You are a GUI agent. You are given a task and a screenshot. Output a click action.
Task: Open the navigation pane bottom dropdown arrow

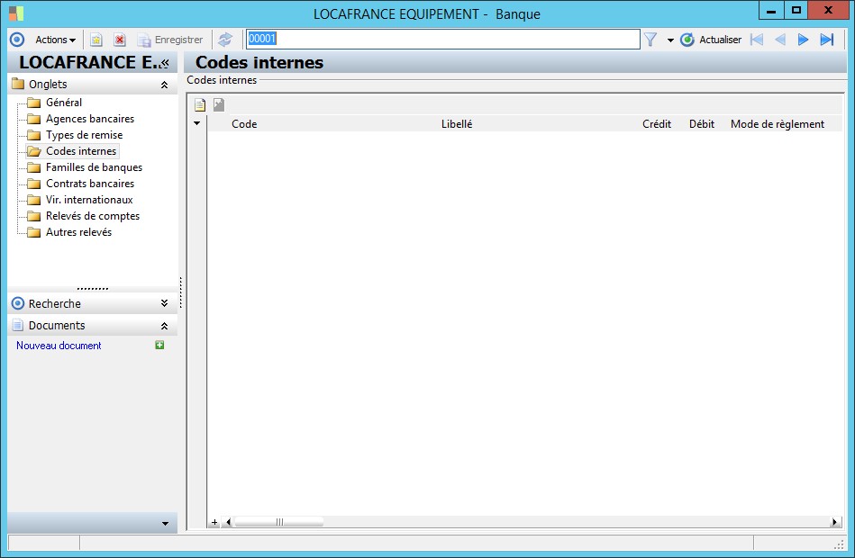tap(165, 524)
